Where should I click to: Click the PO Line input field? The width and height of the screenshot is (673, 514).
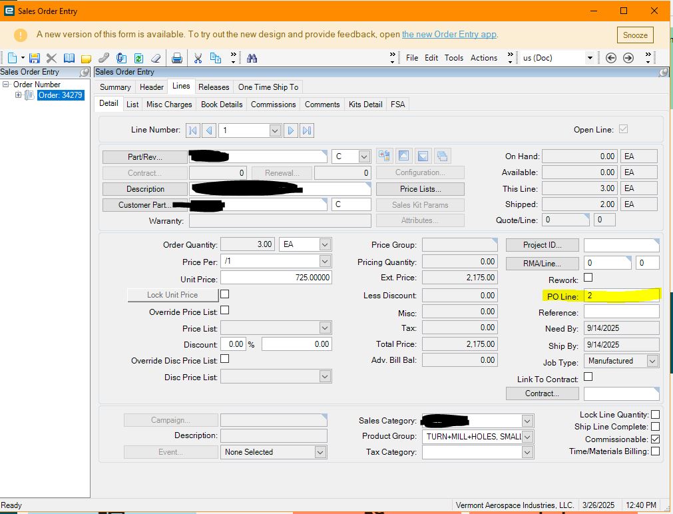(622, 296)
